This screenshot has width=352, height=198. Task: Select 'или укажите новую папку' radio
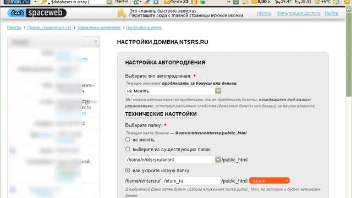click(x=128, y=170)
